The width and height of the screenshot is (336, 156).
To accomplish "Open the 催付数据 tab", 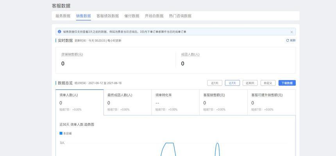I will click(x=132, y=16).
